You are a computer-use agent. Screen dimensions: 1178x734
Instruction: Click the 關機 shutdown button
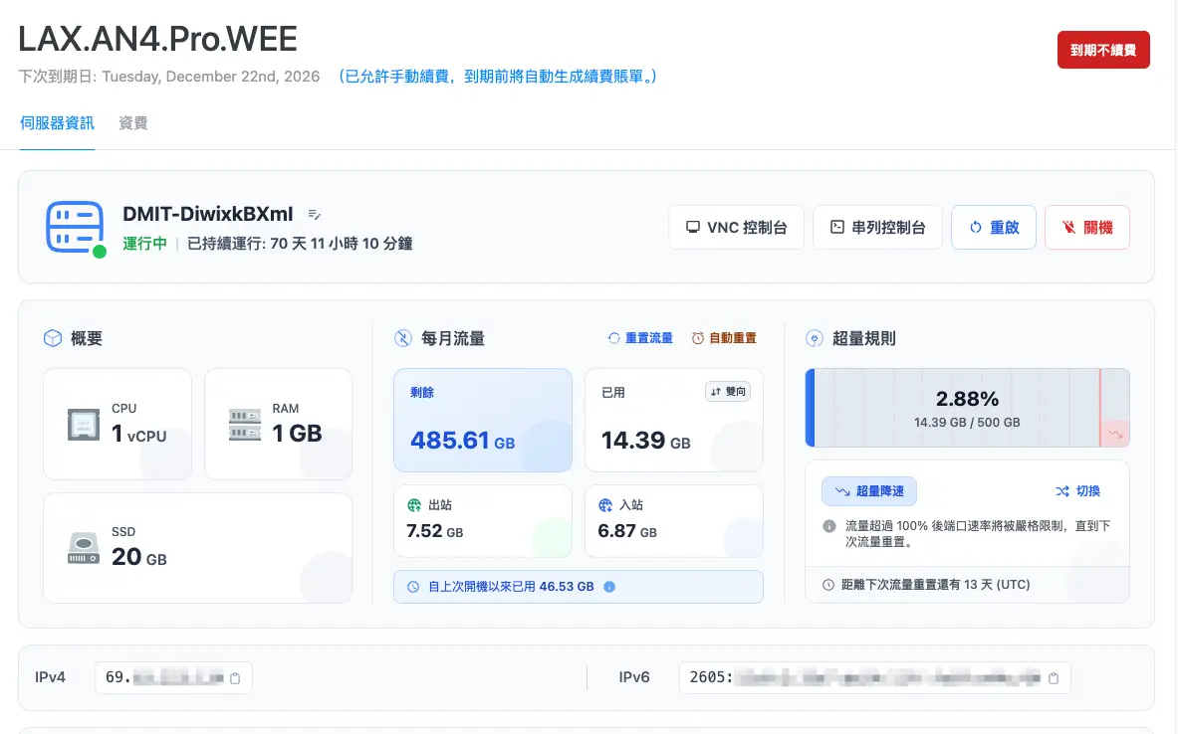point(1087,228)
